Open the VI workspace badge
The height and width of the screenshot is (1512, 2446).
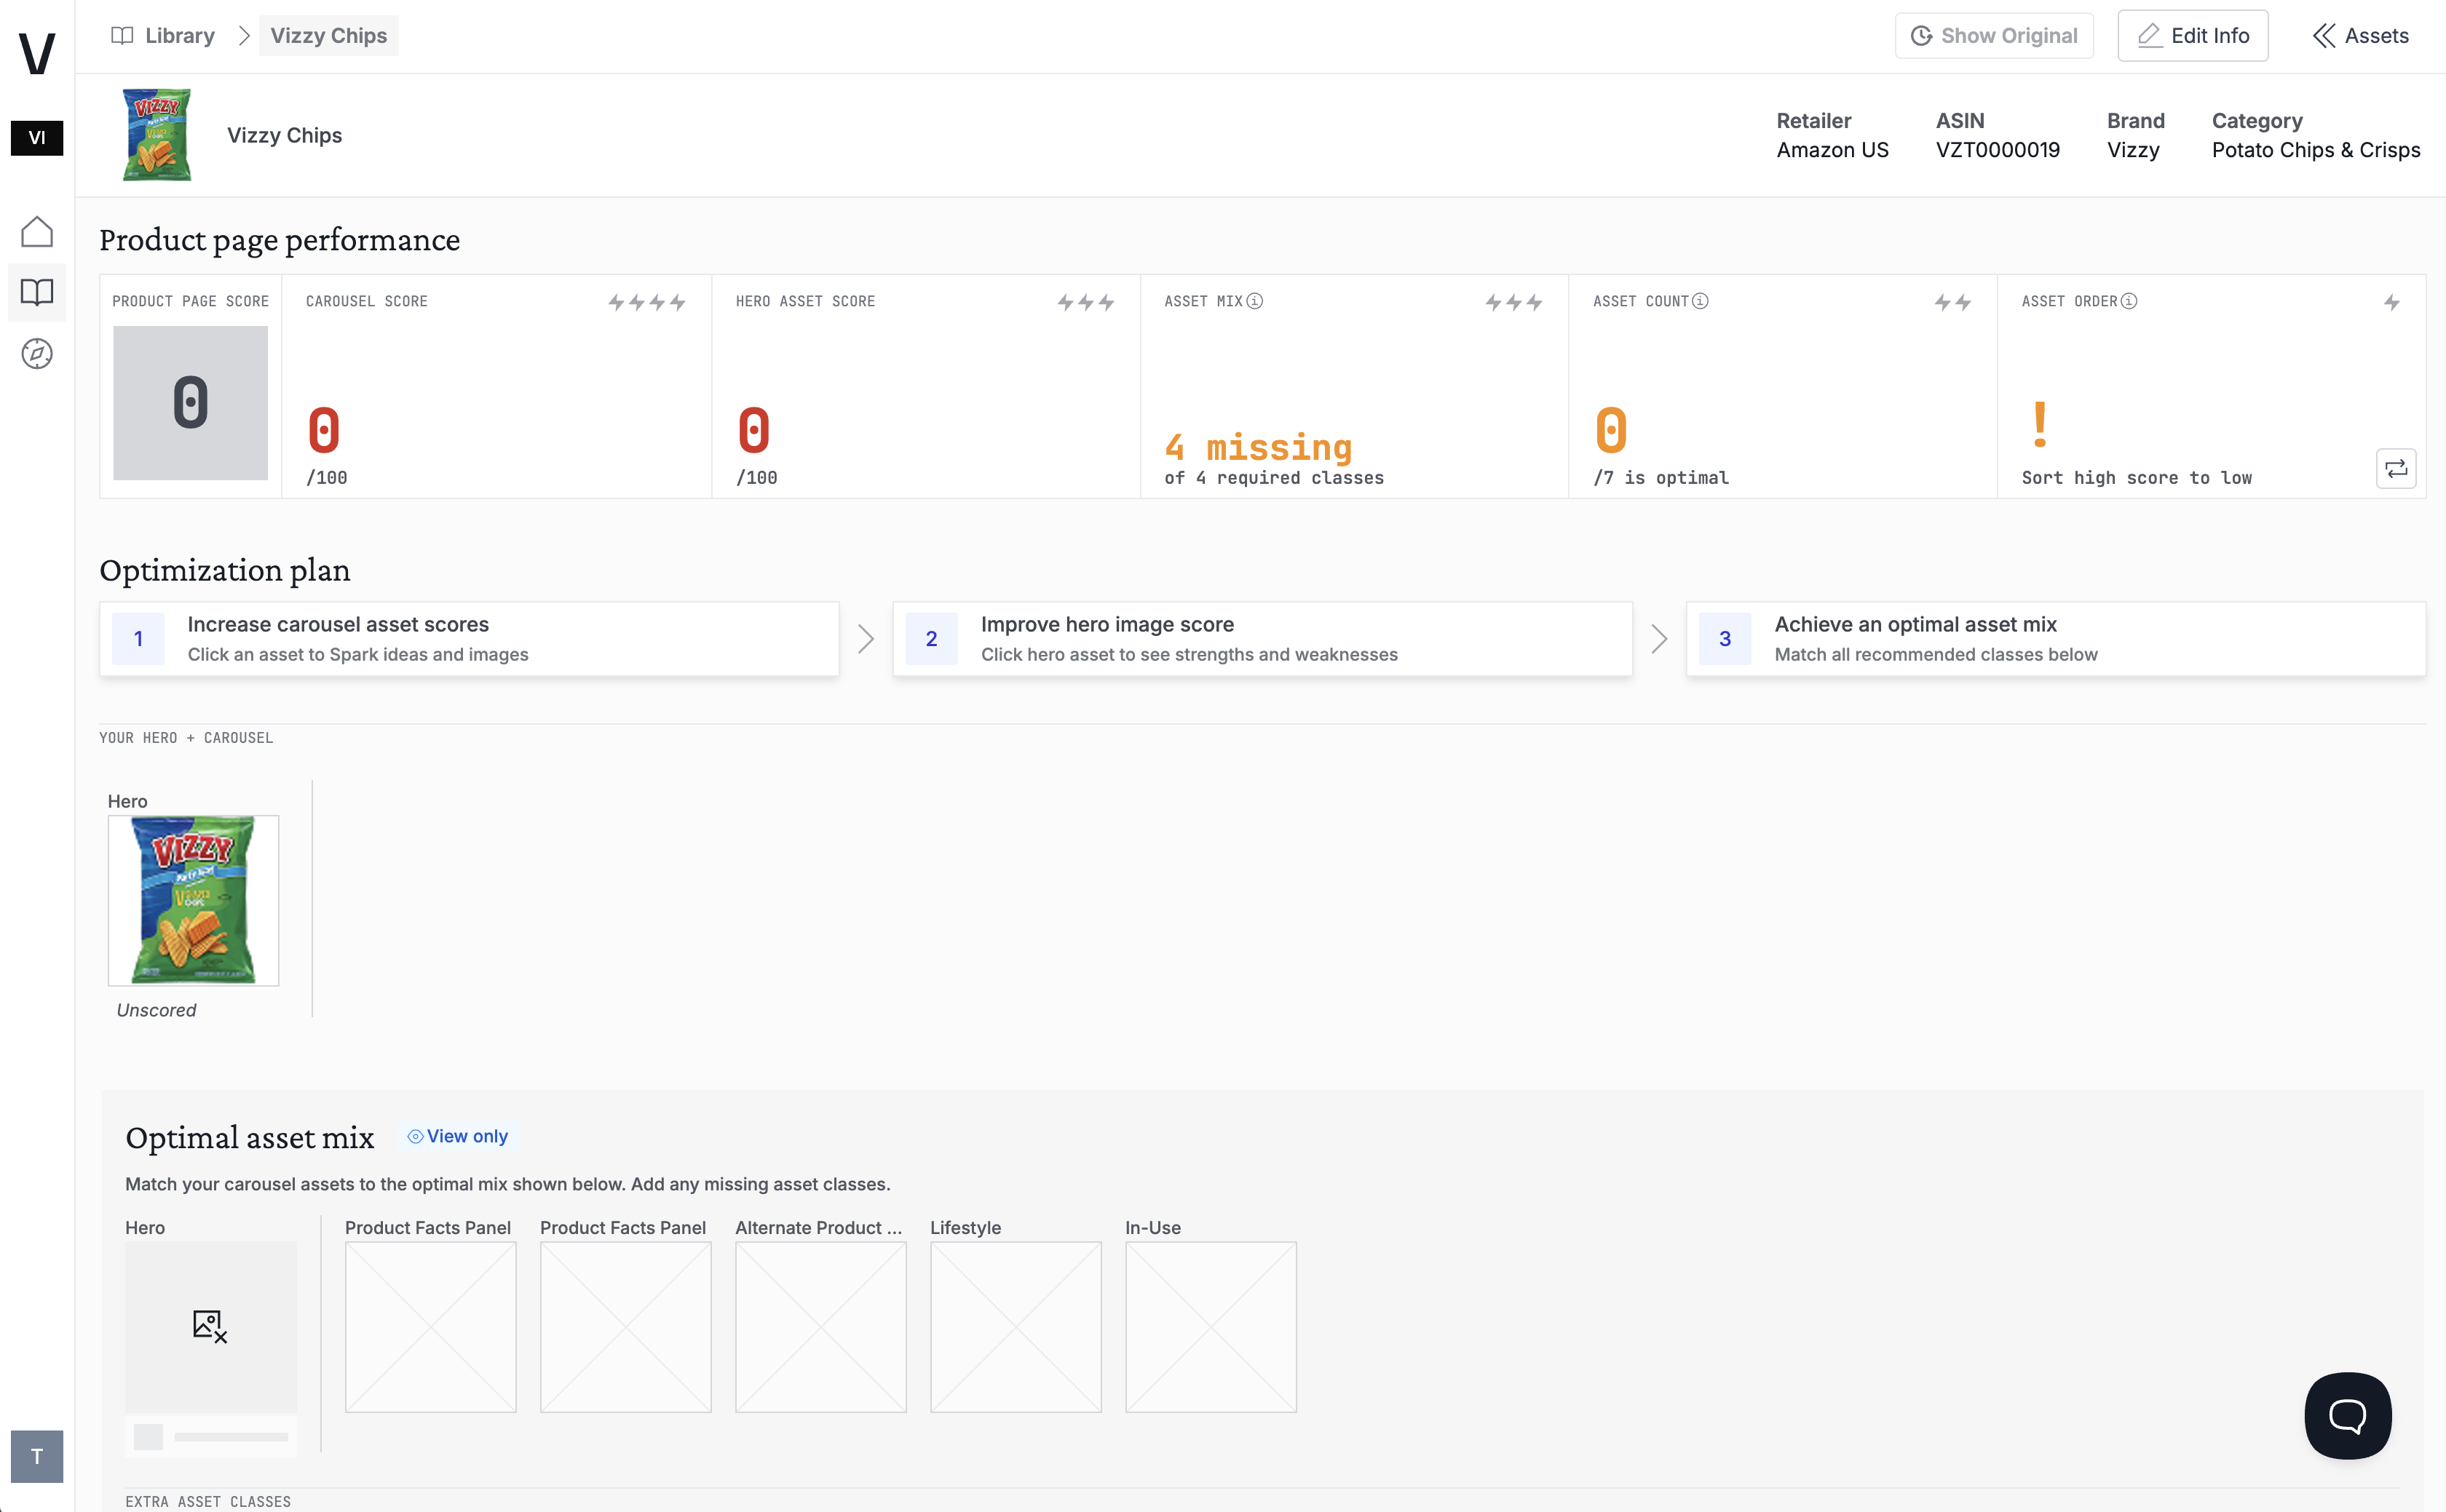tap(37, 138)
